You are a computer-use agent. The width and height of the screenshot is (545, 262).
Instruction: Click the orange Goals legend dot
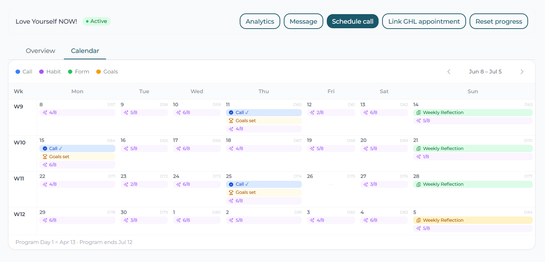pos(99,72)
